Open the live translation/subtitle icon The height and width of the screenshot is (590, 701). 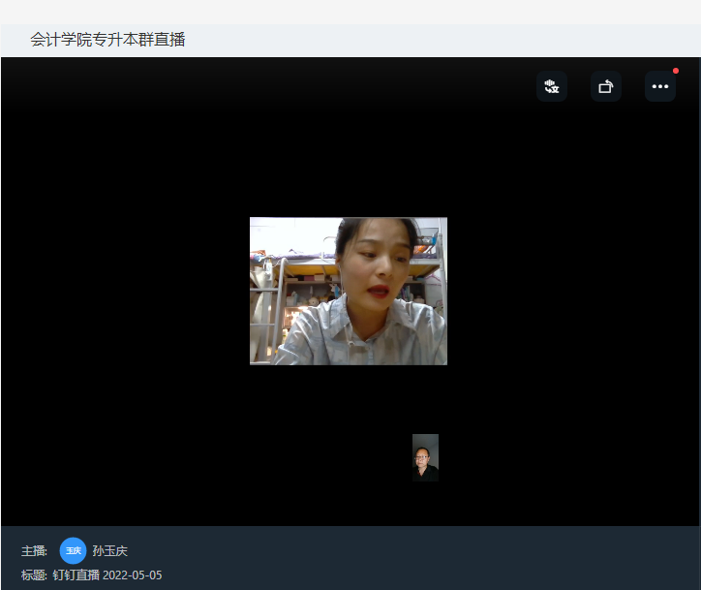[552, 86]
